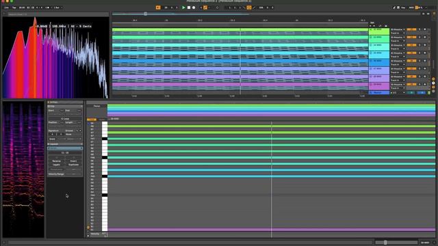Select the top lime green note in piano roll
Viewport: 438px width, 246px height.
tap(271, 126)
